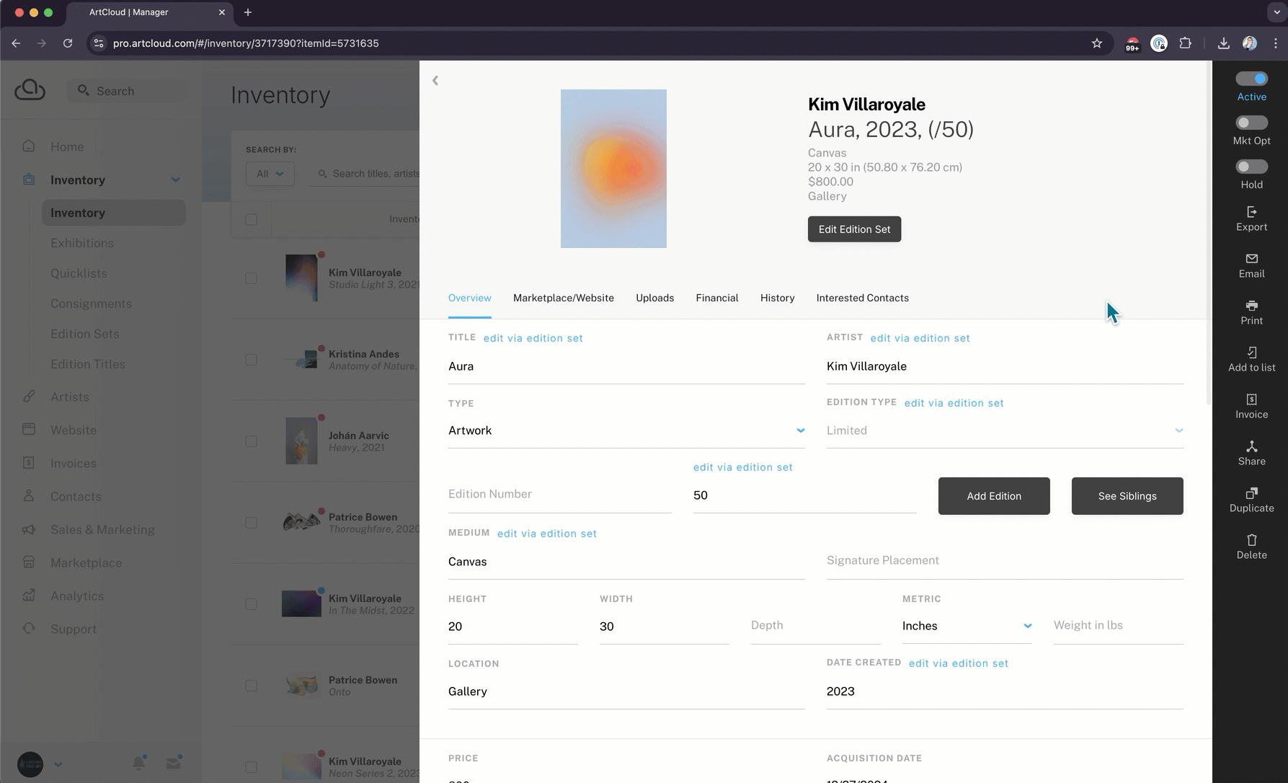Click the Delete trash icon
The width and height of the screenshot is (1288, 783).
pyautogui.click(x=1252, y=540)
